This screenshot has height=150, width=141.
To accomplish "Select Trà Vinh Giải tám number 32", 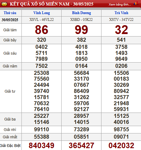I will pyautogui.click(x=121, y=30).
